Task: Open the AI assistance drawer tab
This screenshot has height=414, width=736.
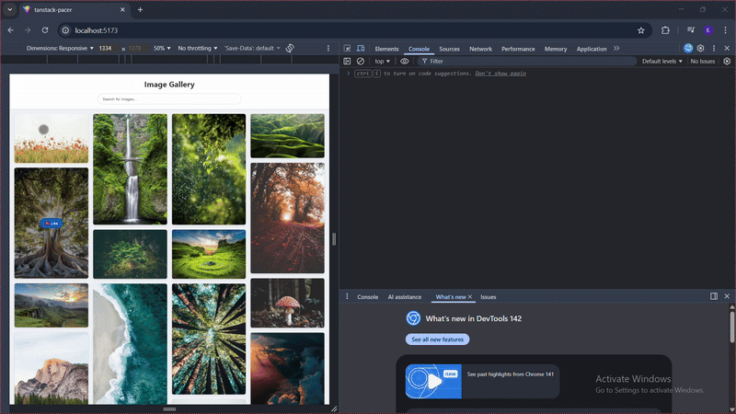Action: tap(404, 297)
